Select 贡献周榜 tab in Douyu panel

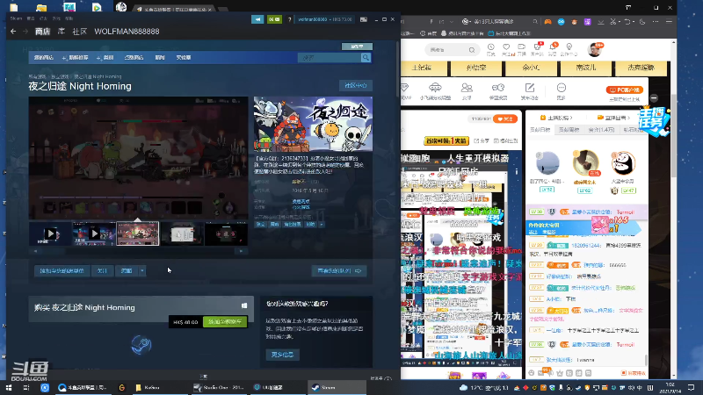click(569, 130)
